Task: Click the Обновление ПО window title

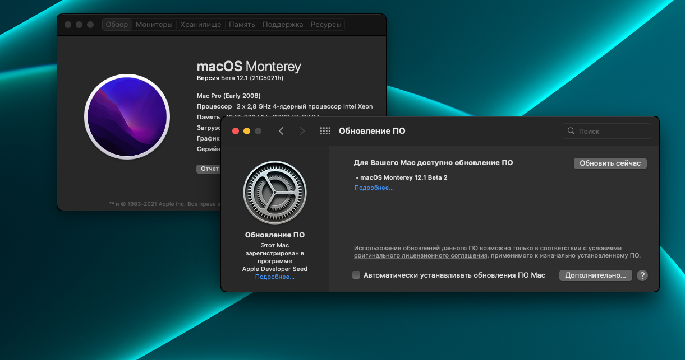Action: pos(372,131)
